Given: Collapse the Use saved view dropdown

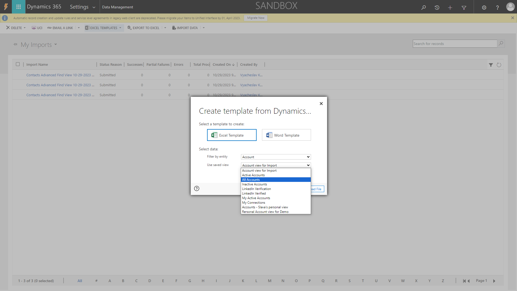Looking at the screenshot, I should pos(276,165).
